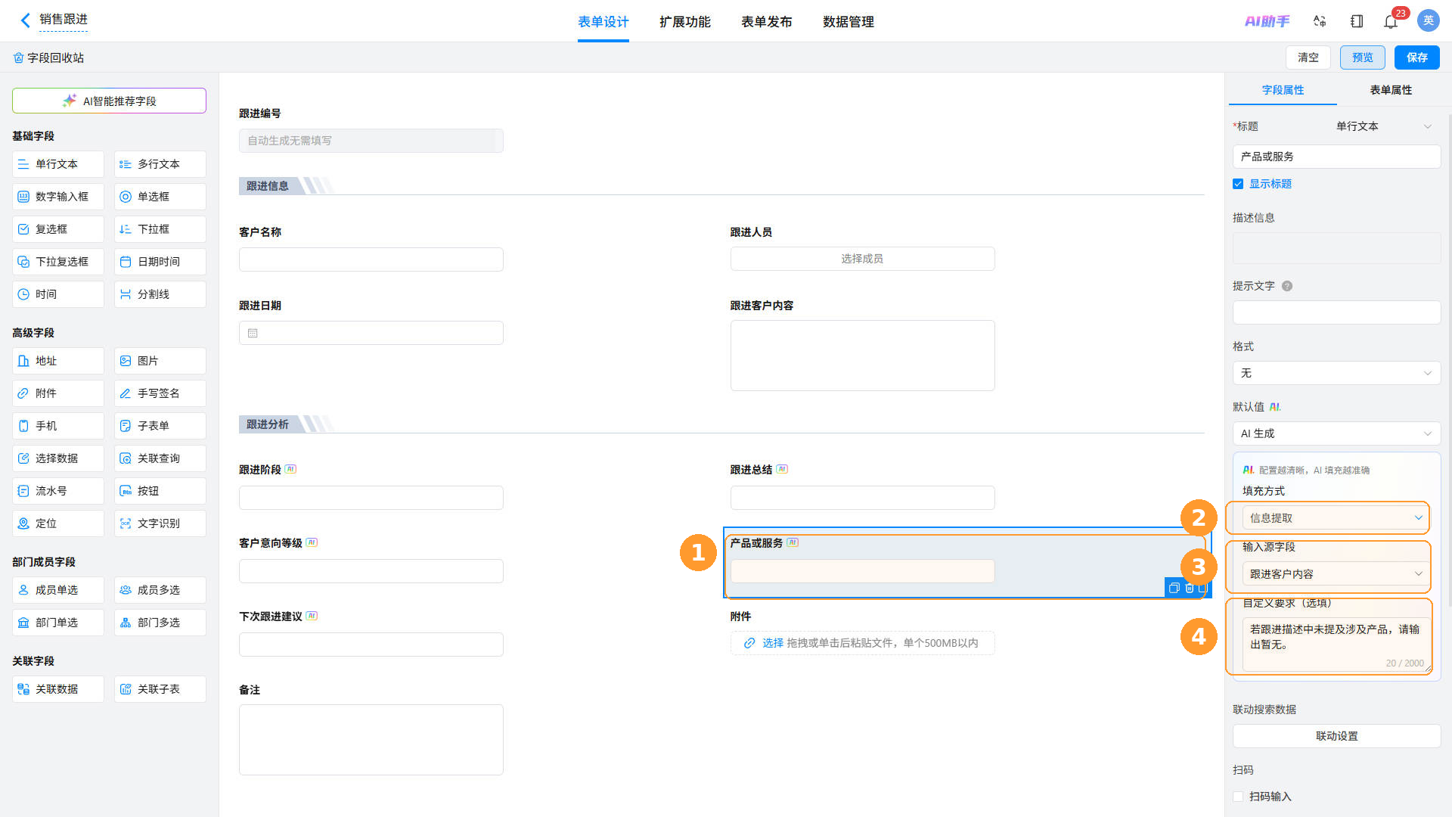Open the 默认值 dropdown showing AI 生成

coord(1336,433)
